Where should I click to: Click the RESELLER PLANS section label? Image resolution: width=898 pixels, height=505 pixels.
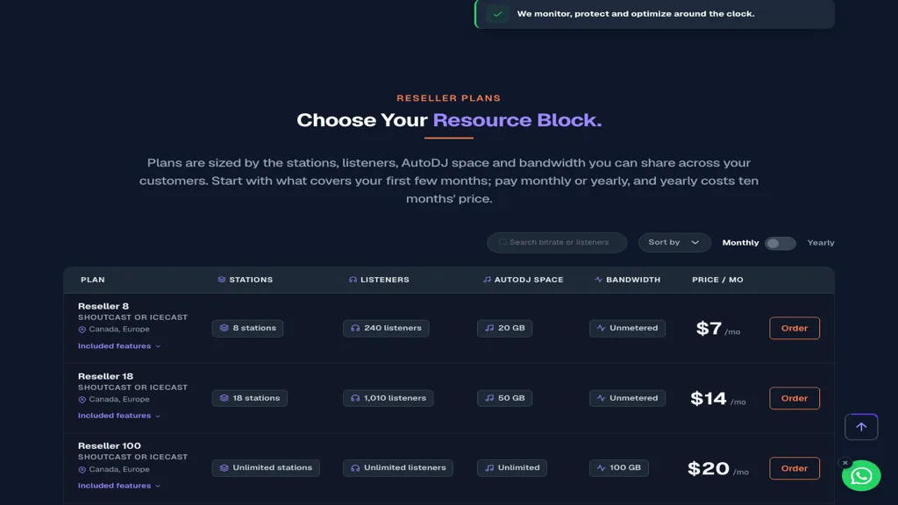coord(448,98)
